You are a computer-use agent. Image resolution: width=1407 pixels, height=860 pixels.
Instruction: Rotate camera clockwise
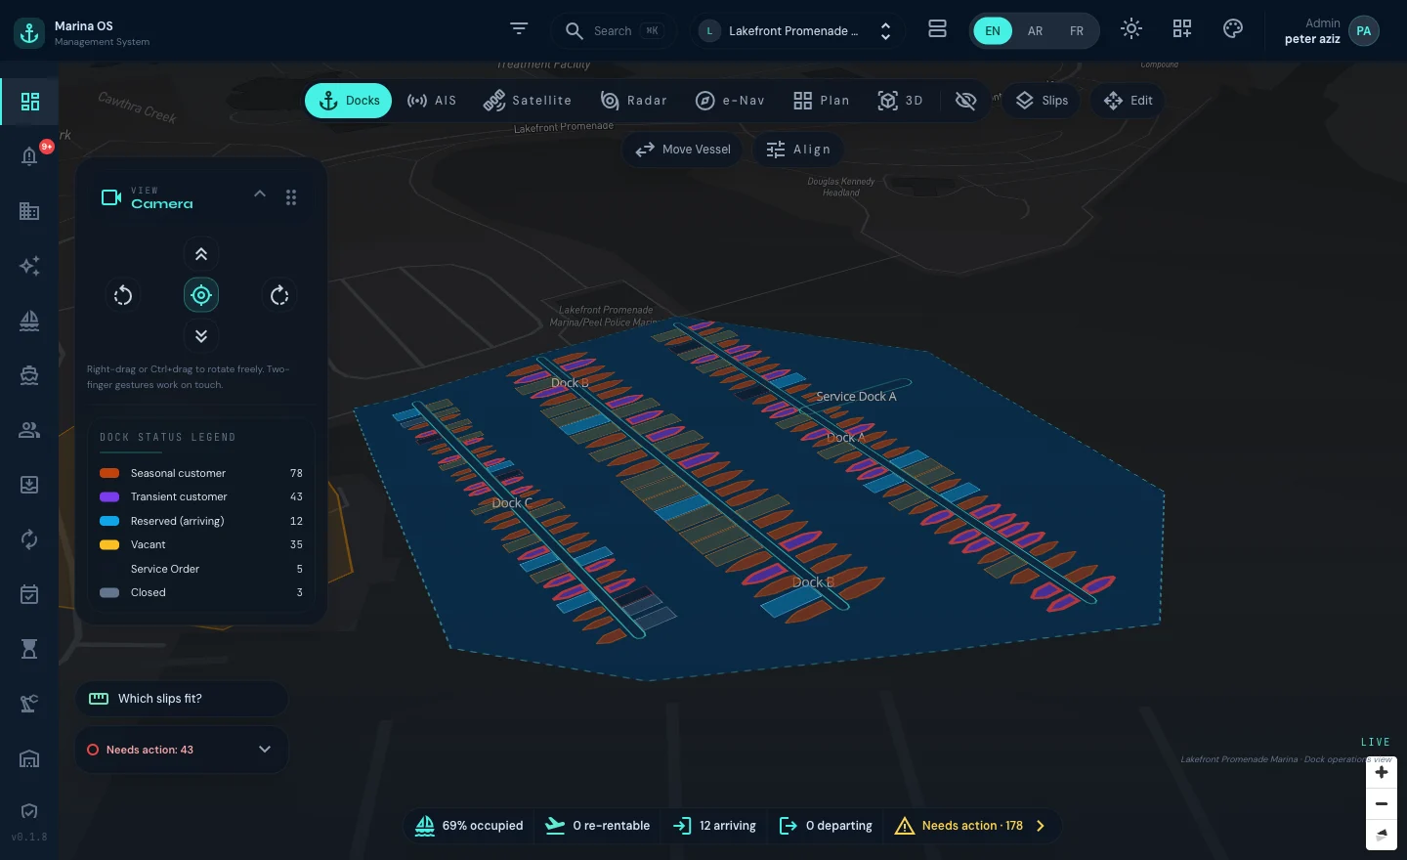pyautogui.click(x=279, y=295)
